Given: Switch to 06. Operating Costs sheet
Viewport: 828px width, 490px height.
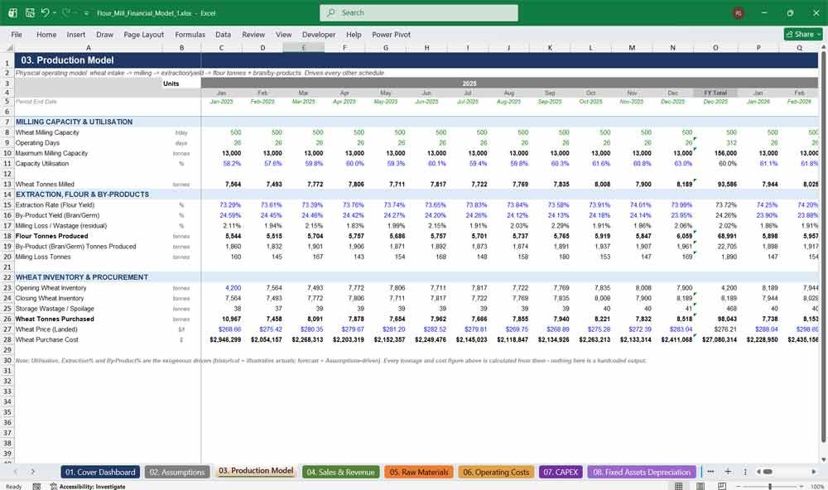Looking at the screenshot, I should [496, 472].
